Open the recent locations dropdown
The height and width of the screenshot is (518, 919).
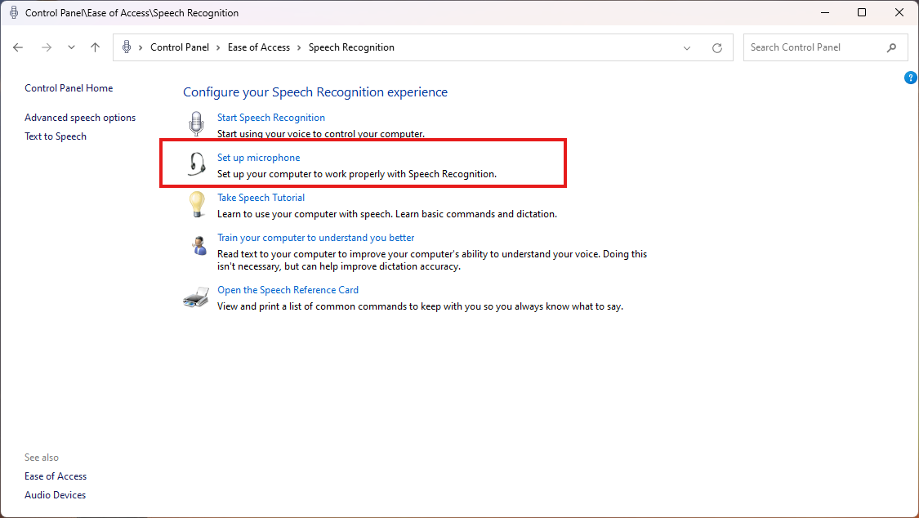[x=71, y=47]
